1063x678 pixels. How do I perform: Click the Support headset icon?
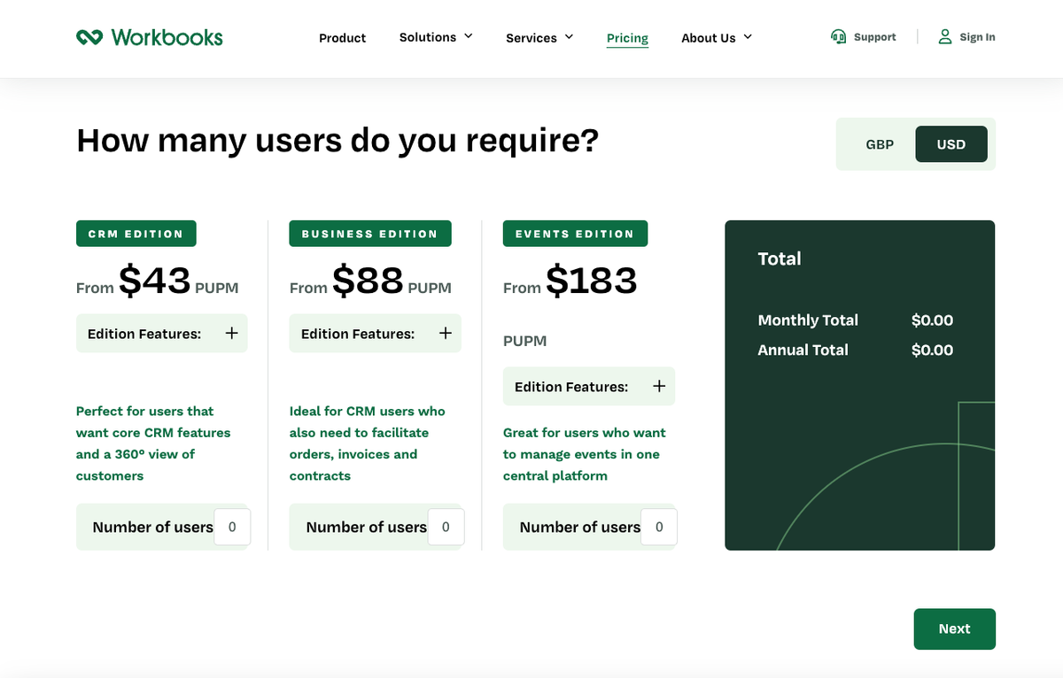[838, 36]
